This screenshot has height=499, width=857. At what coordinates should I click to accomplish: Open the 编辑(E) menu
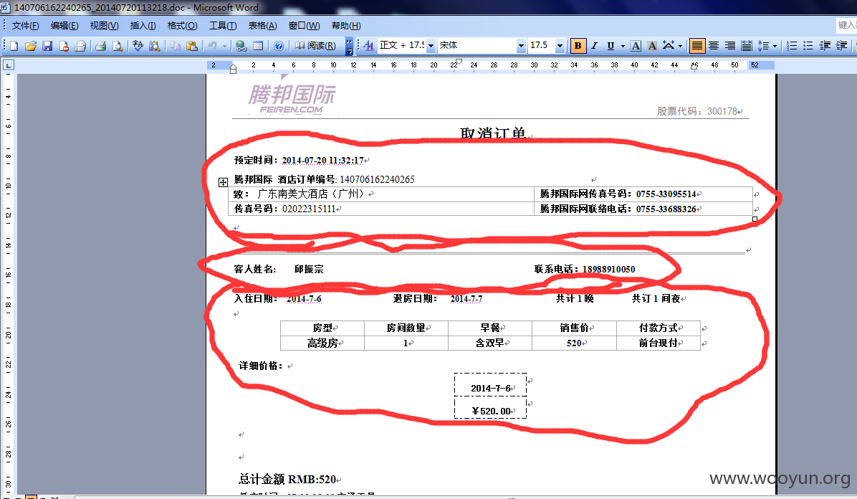[64, 26]
